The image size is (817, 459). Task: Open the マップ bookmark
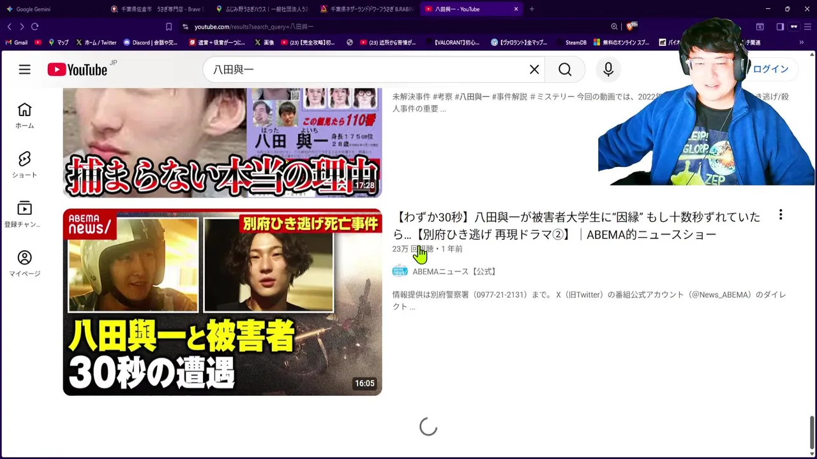click(58, 43)
